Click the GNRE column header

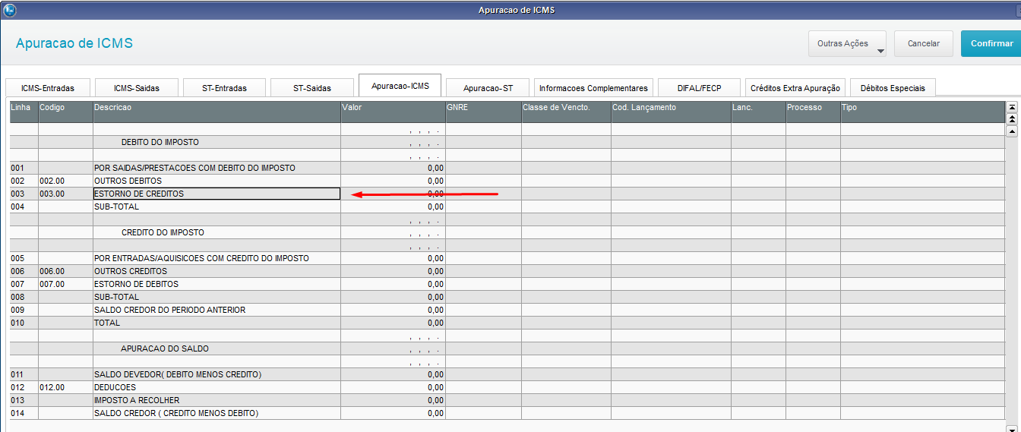[x=483, y=112]
